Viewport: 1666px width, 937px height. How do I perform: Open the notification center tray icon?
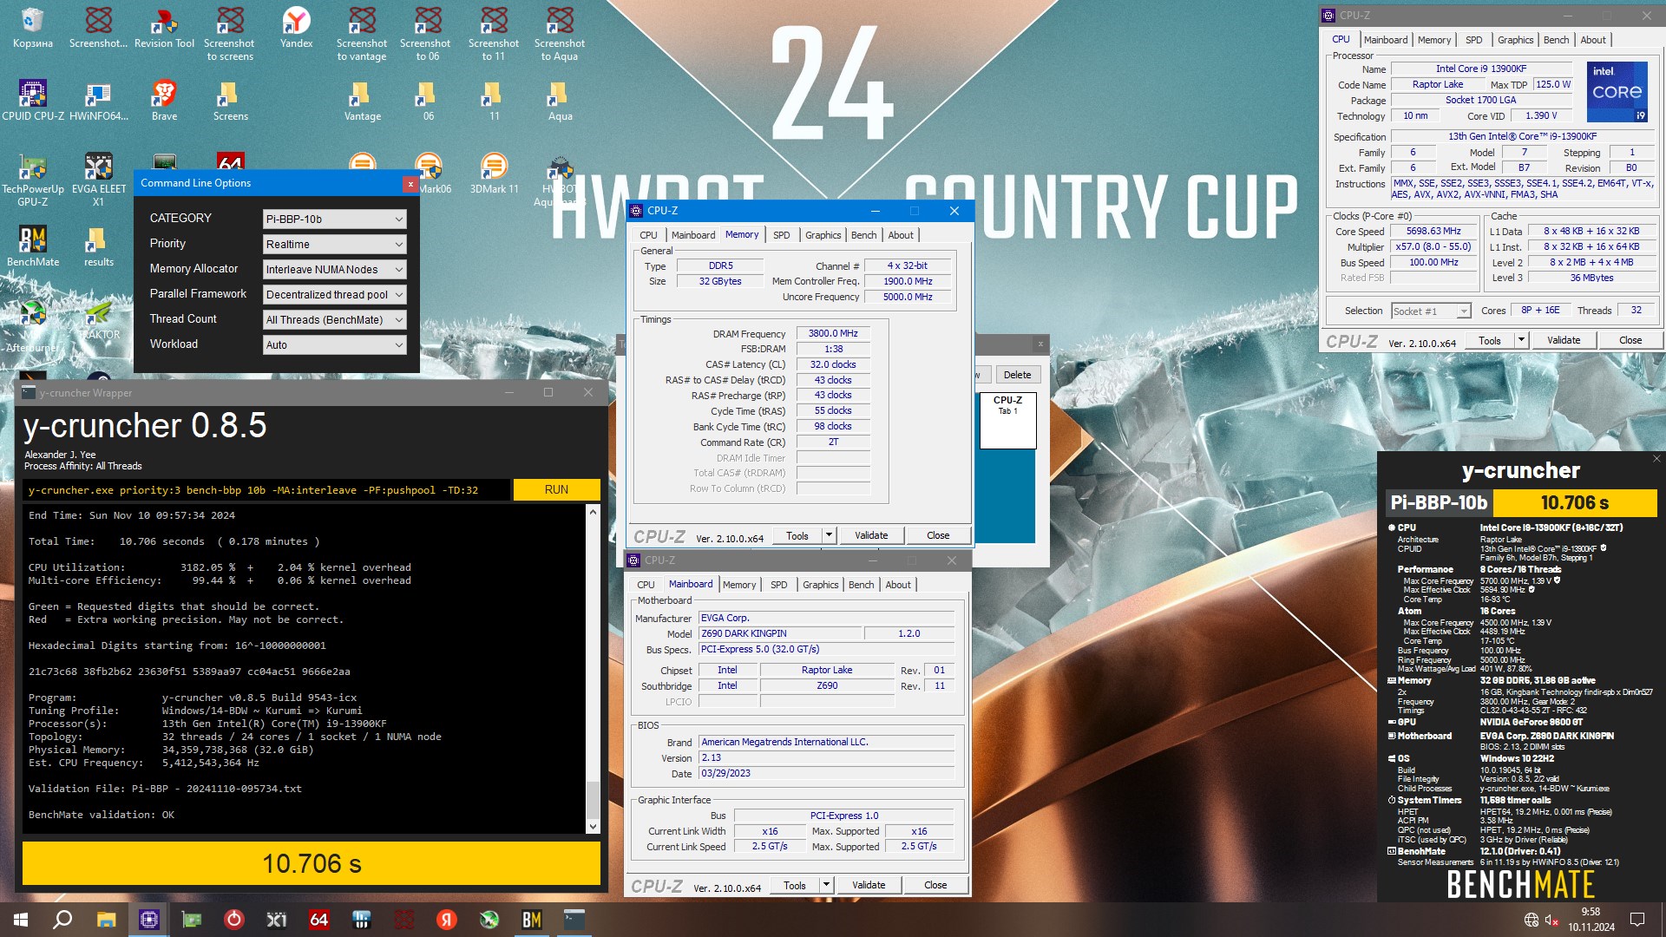(x=1637, y=920)
